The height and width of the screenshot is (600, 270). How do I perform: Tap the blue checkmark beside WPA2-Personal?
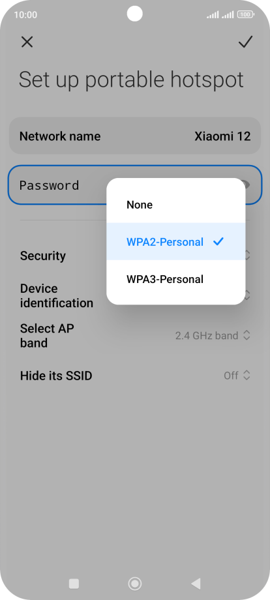tap(218, 241)
